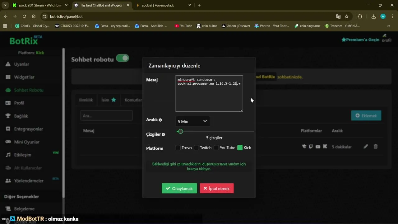Open Entegrasyonlar in sidebar
This screenshot has width=398, height=224.
click(x=28, y=129)
